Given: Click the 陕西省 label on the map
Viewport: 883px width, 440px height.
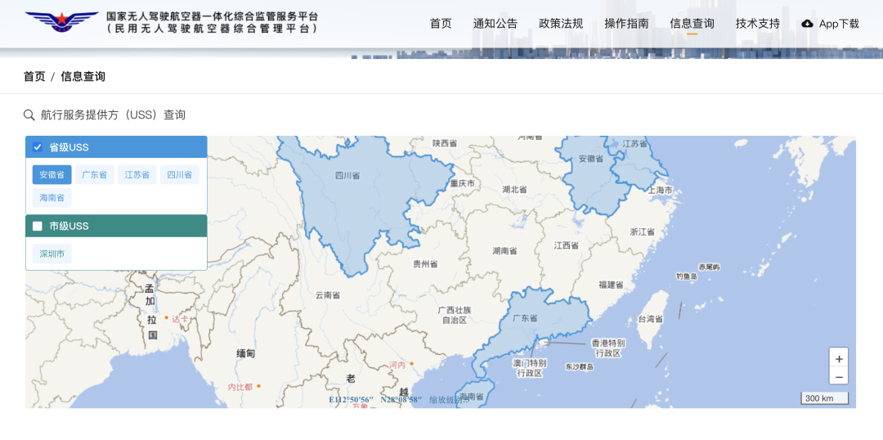Looking at the screenshot, I should click(445, 143).
